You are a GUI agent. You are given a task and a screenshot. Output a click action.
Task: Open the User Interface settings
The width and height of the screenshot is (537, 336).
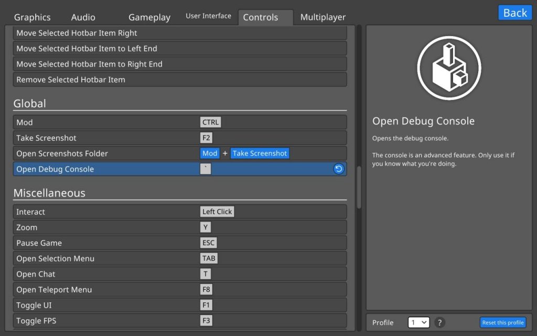tap(209, 16)
